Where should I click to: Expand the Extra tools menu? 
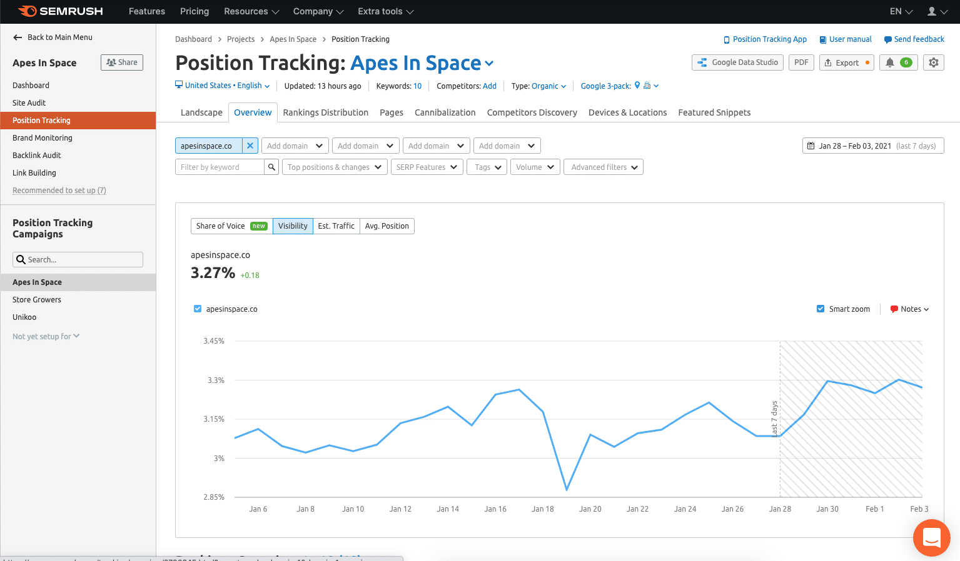point(386,11)
